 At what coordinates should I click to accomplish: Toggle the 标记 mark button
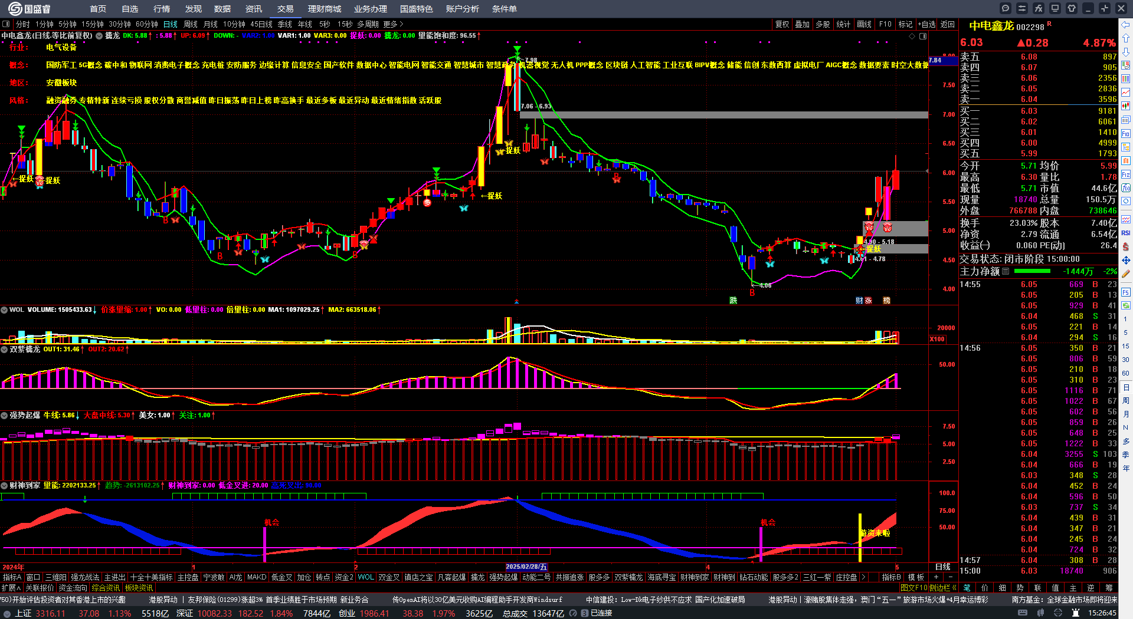[x=905, y=24]
